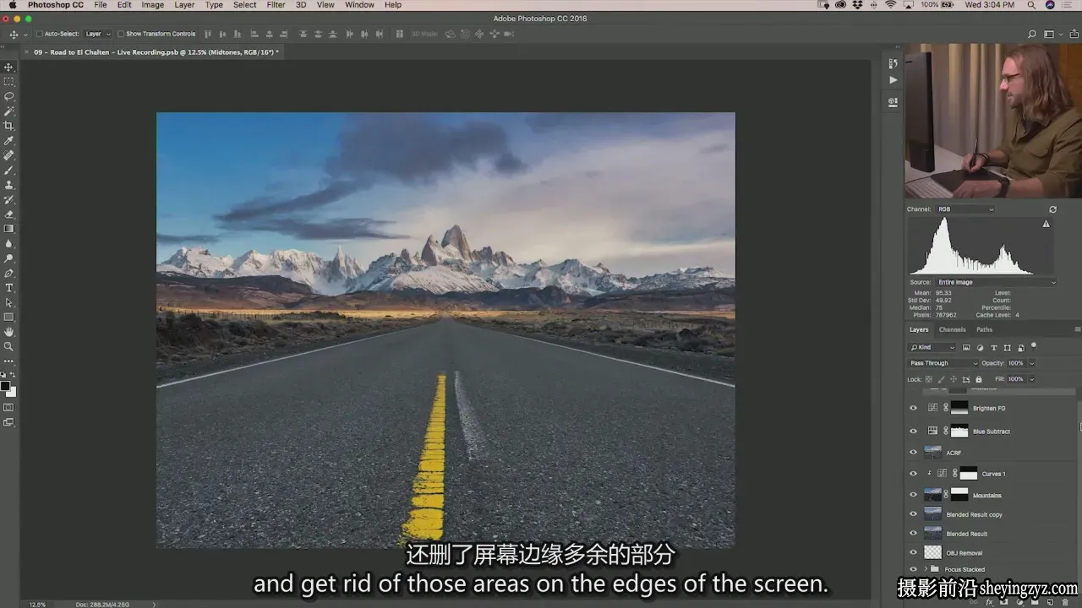Refresh the histogram with the circular arrow
Viewport: 1082px width, 608px height.
tap(1052, 209)
